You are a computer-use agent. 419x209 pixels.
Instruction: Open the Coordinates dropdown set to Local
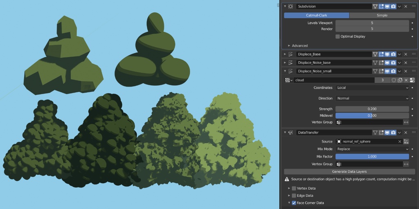pos(372,88)
